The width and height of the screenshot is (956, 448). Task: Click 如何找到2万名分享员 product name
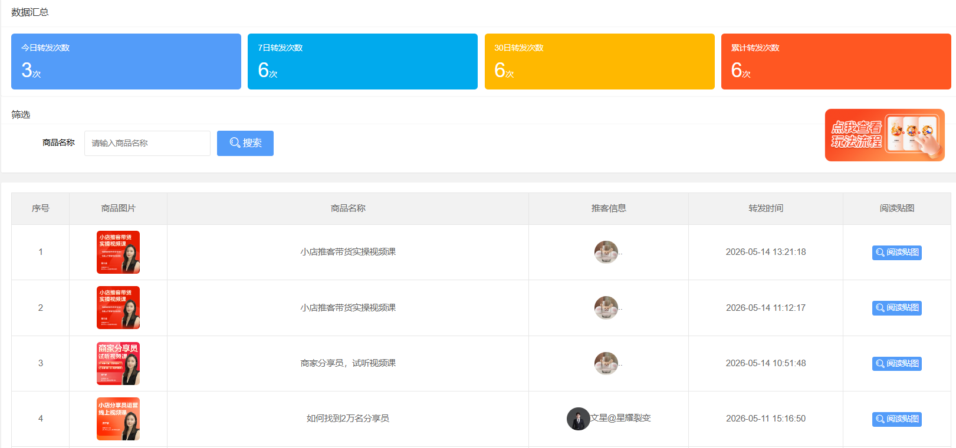(x=348, y=419)
